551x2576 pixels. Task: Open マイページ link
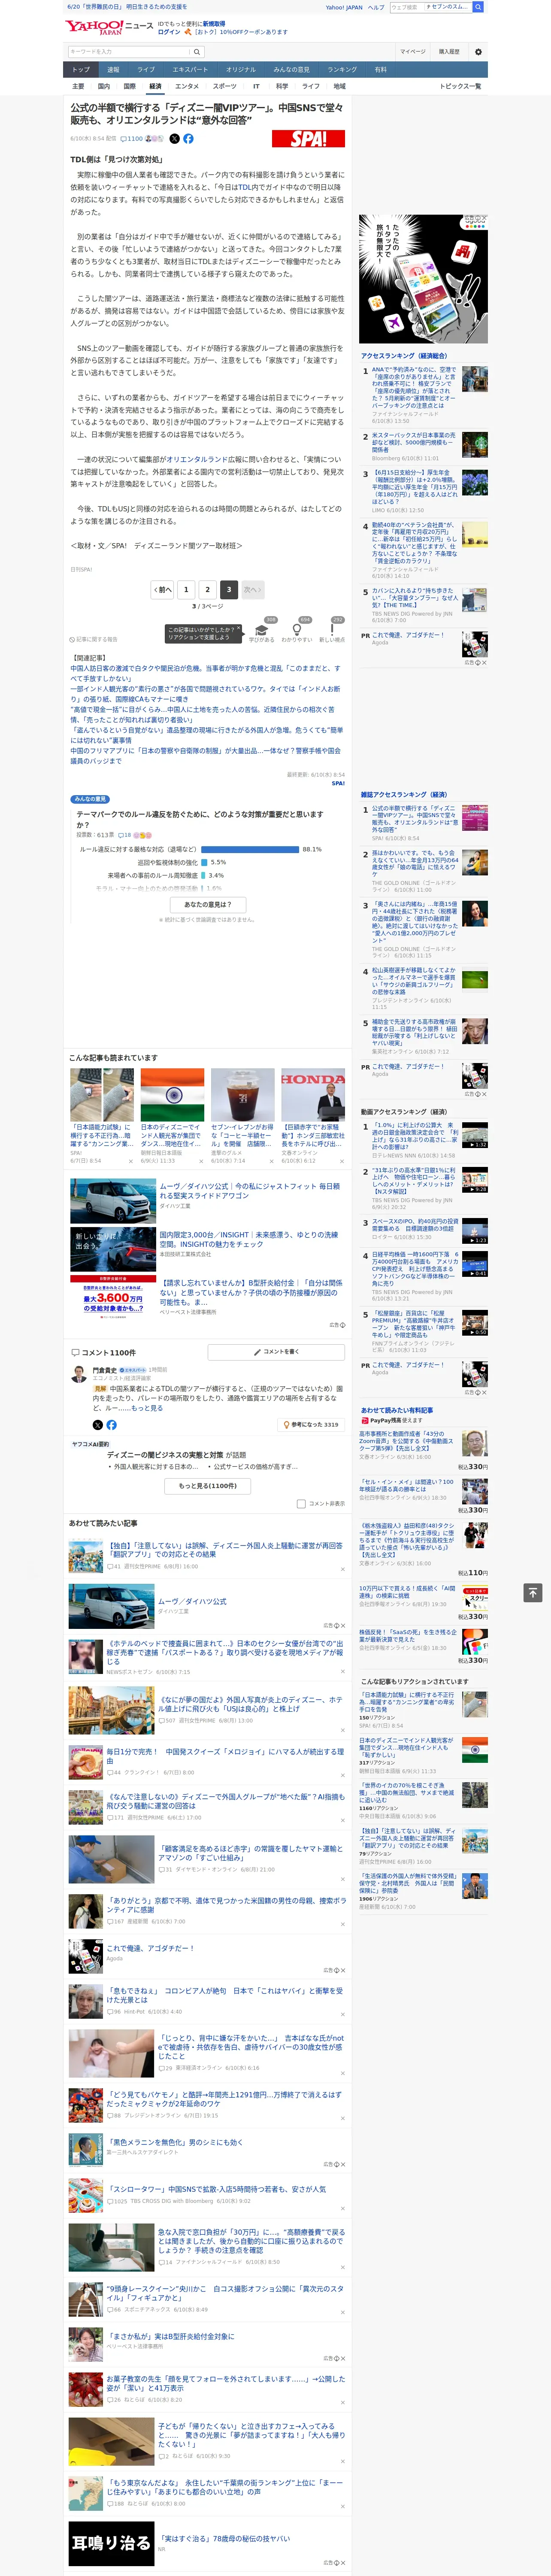pyautogui.click(x=412, y=52)
